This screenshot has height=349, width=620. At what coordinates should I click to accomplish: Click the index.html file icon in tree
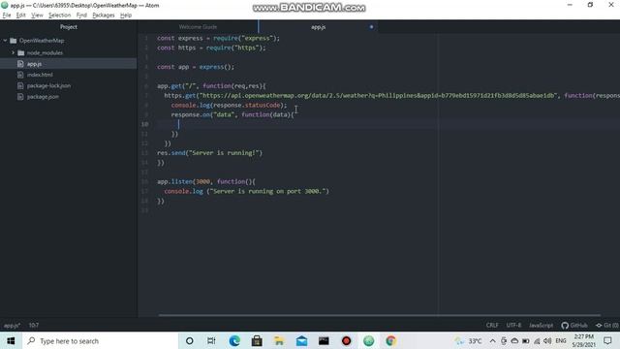click(20, 75)
